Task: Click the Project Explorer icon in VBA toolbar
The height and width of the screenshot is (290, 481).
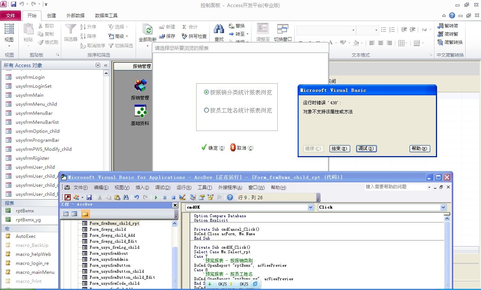Action: pyautogui.click(x=193, y=197)
